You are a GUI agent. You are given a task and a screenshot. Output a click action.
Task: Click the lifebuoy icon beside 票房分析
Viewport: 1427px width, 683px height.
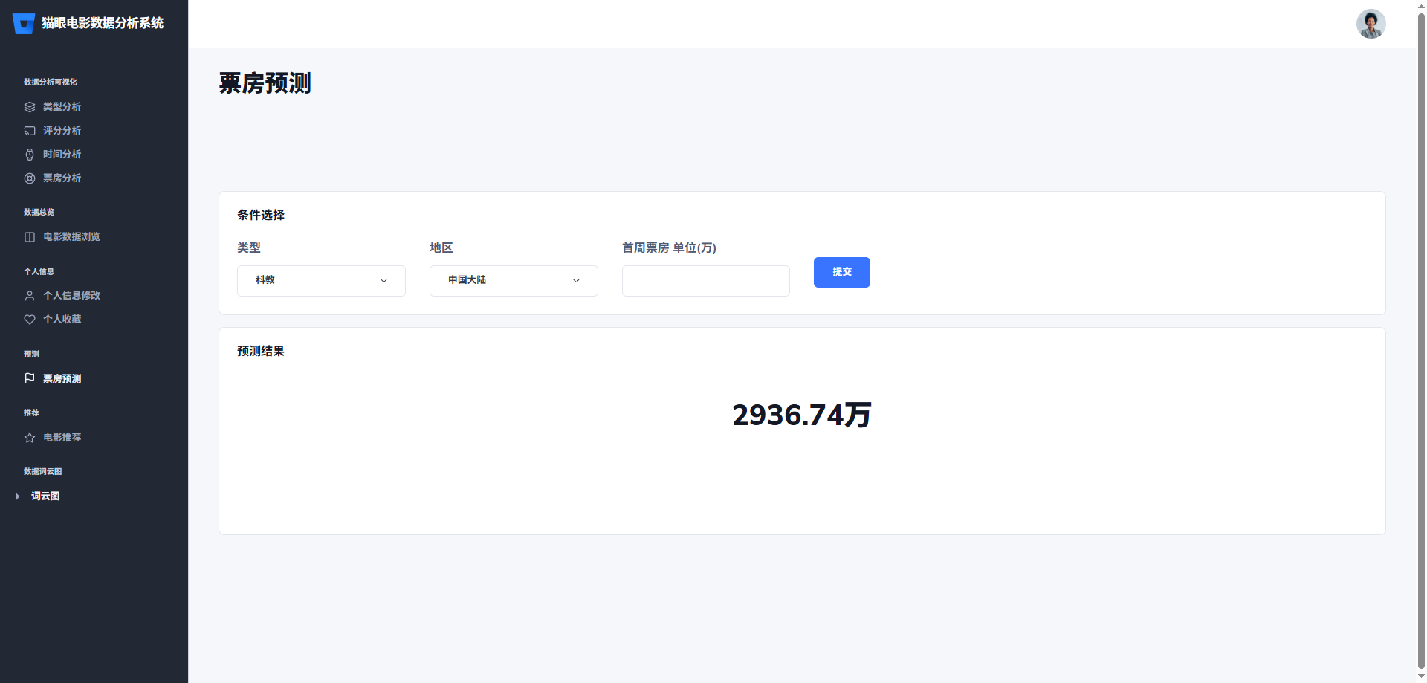30,178
